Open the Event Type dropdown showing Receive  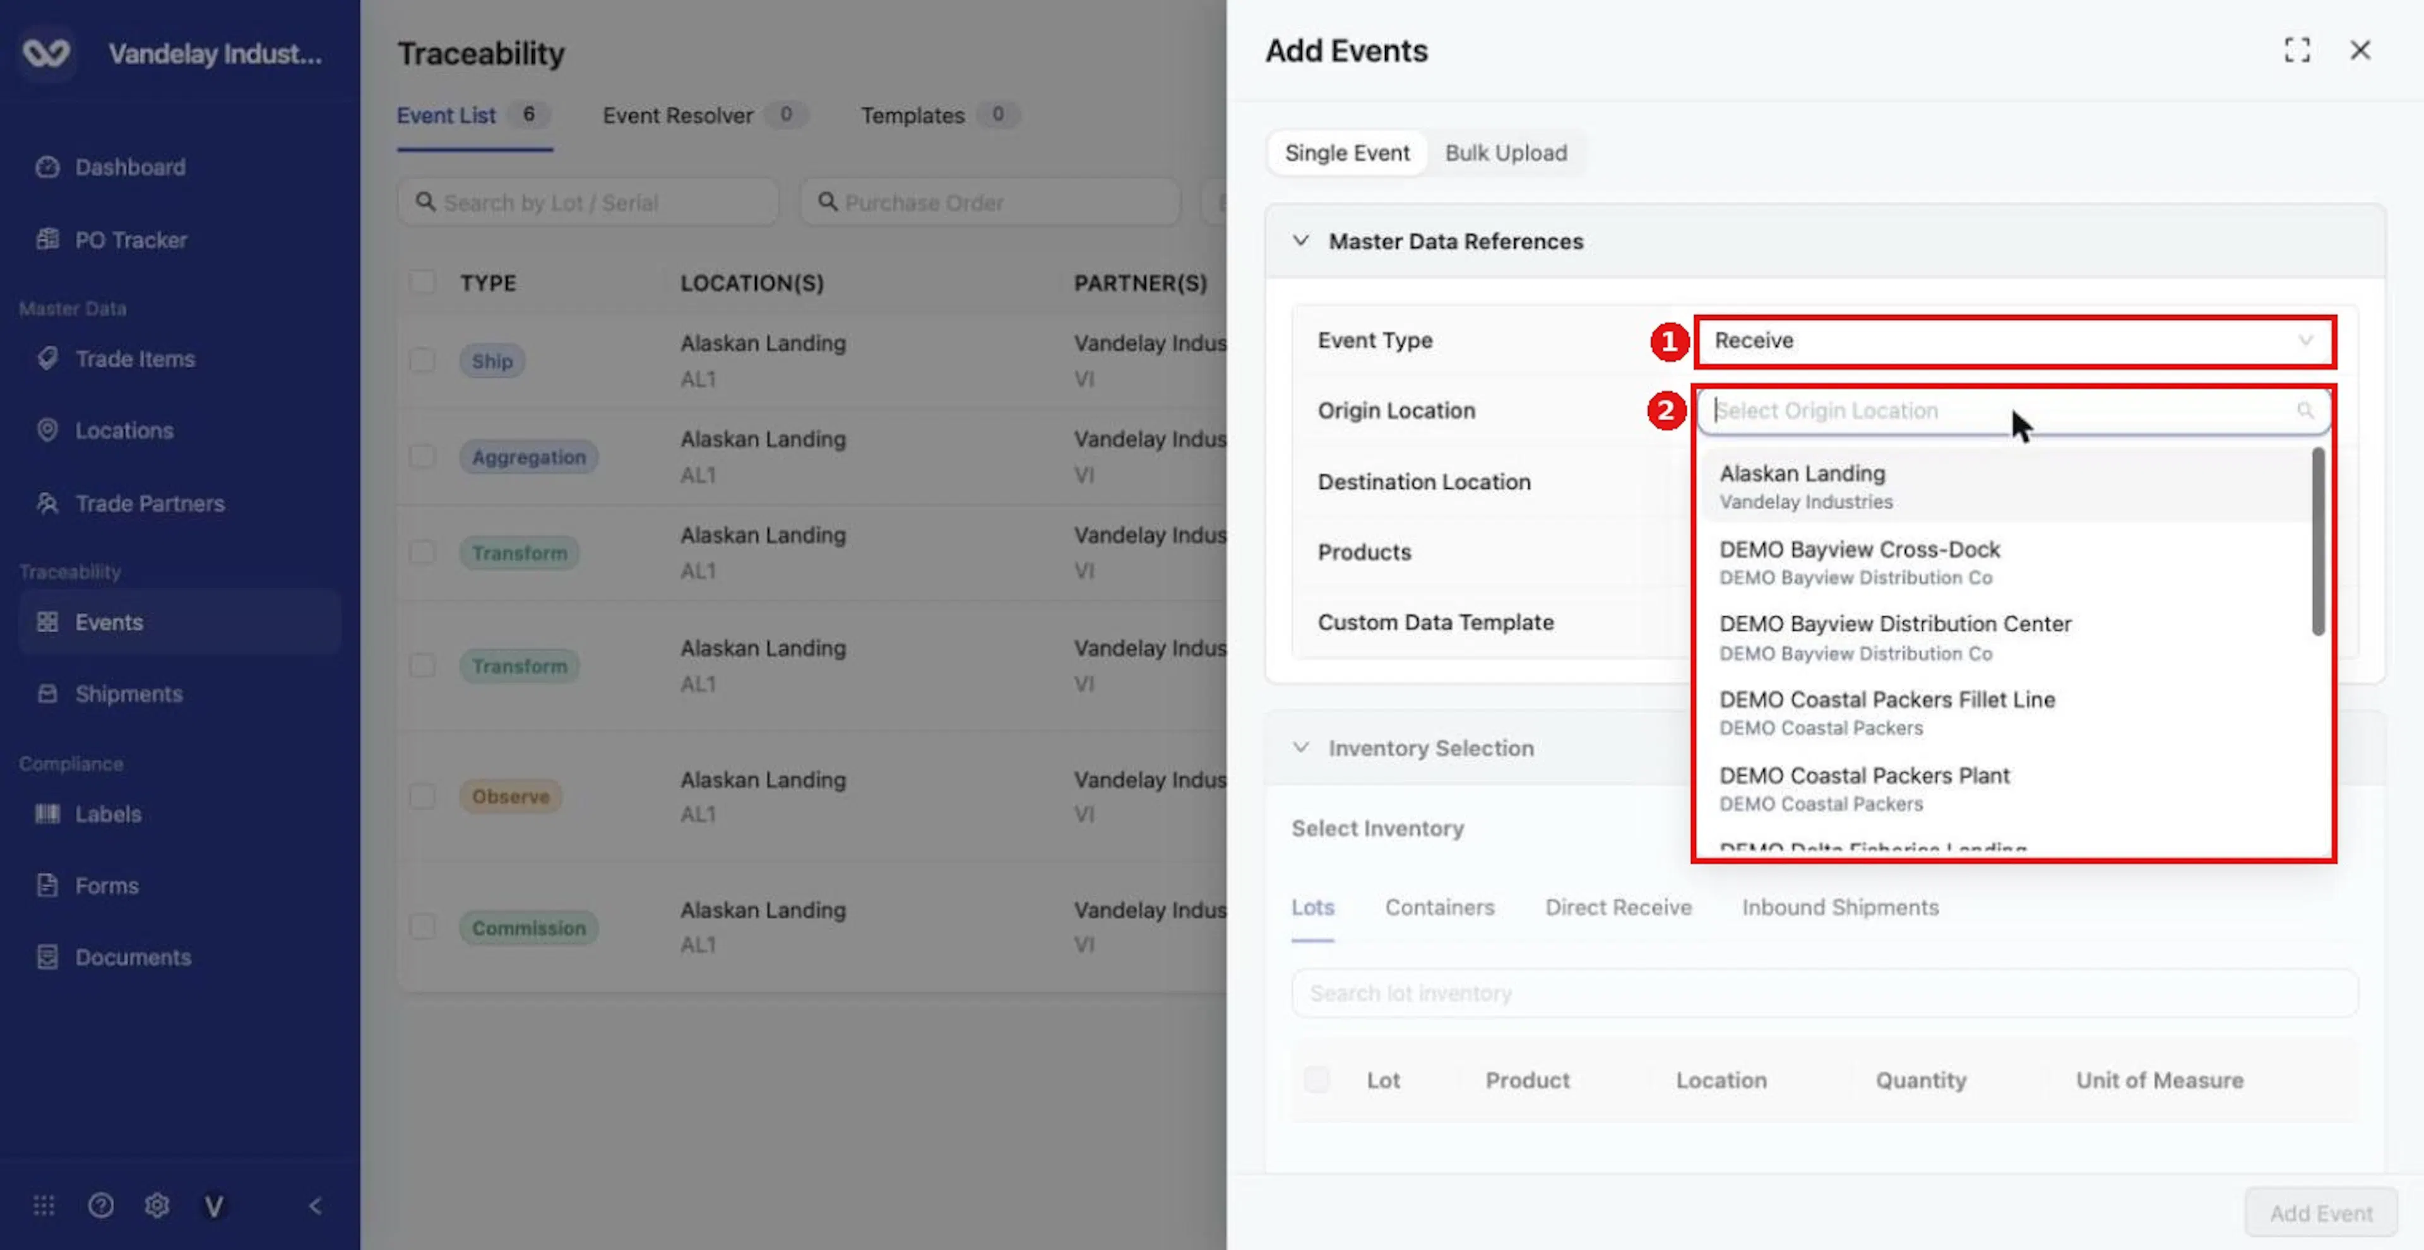pyautogui.click(x=2014, y=341)
